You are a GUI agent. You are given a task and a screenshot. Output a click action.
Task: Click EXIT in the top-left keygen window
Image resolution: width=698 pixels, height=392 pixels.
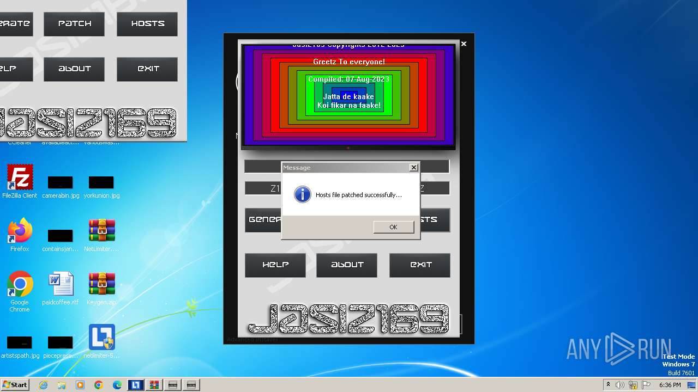[x=147, y=69]
